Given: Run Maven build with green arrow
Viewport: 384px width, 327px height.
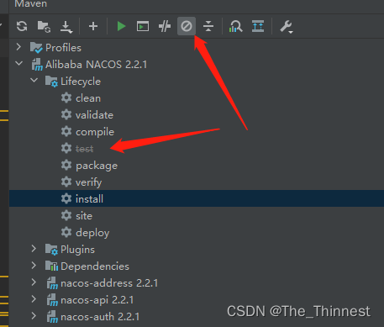Looking at the screenshot, I should (x=121, y=26).
